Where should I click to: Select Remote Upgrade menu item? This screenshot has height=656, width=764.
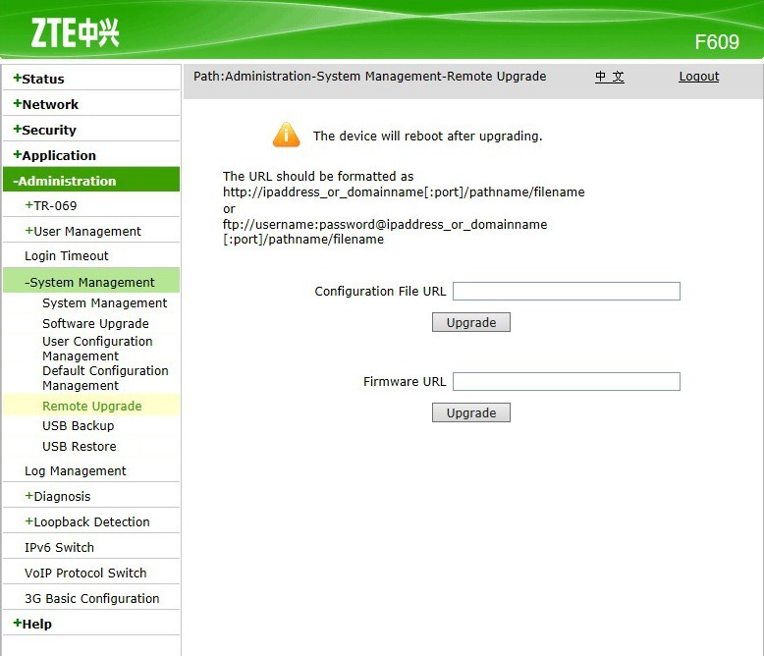(x=92, y=406)
